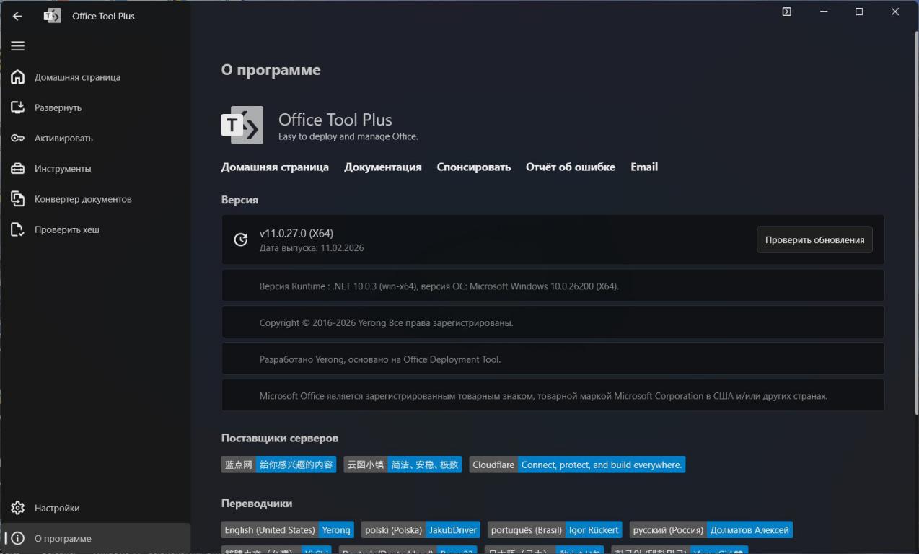919x554 pixels.
Task: Click the Проверить хеш file icon
Action: pos(18,229)
